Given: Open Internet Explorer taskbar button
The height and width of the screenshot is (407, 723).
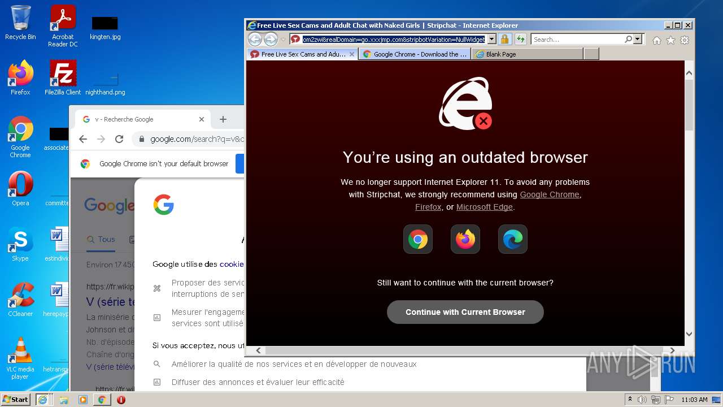Looking at the screenshot, I should point(42,400).
